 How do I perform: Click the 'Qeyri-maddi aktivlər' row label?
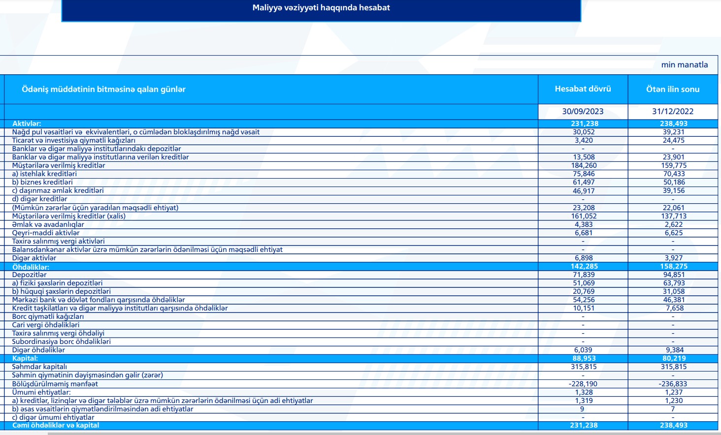pos(46,233)
